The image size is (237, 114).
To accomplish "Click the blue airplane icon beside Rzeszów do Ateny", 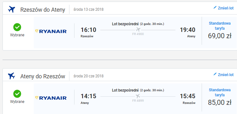I will tap(11, 9).
